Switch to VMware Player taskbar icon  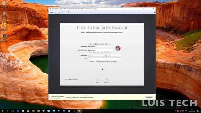79,111
